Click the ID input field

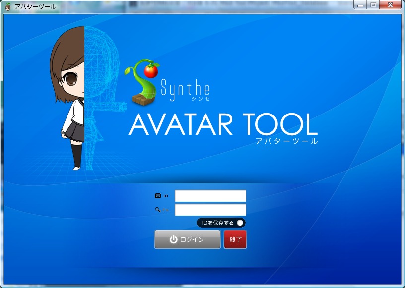point(210,196)
